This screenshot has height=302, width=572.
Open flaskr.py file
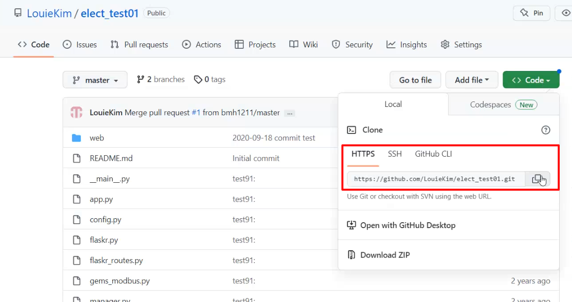(x=104, y=240)
